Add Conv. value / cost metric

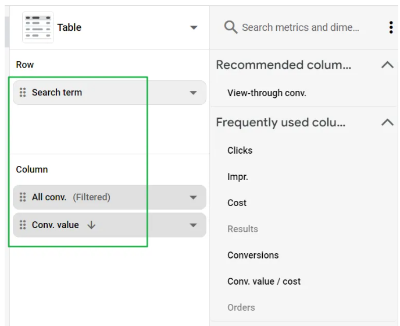click(264, 281)
